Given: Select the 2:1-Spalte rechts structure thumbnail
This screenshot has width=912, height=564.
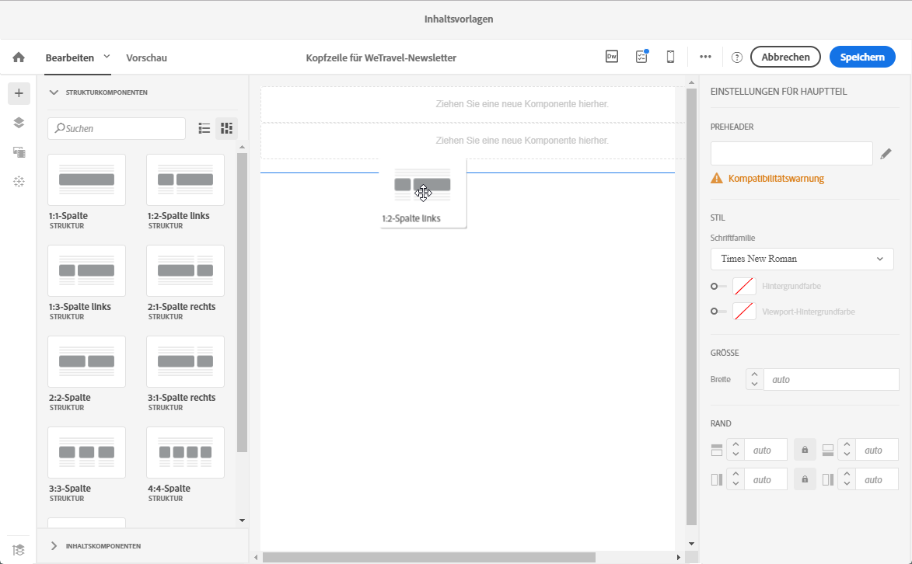Looking at the screenshot, I should (186, 270).
